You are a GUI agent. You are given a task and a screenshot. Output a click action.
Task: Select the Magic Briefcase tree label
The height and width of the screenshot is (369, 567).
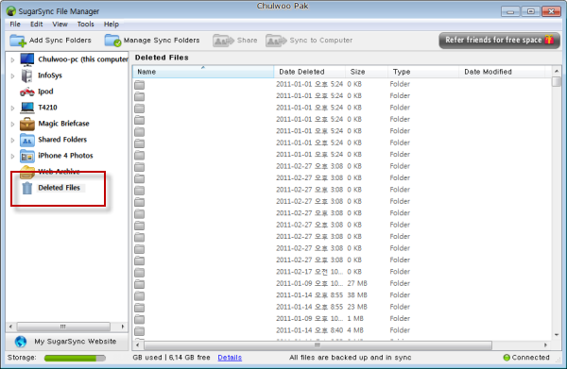tap(63, 124)
